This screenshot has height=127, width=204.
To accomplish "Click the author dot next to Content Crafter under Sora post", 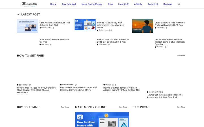I will click(40, 28).
